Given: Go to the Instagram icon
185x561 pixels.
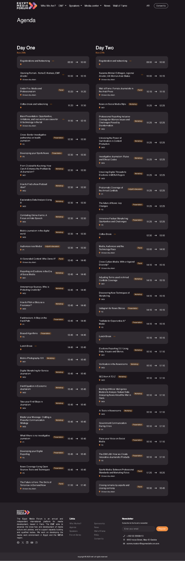Looking at the screenshot, I should click(36, 543).
